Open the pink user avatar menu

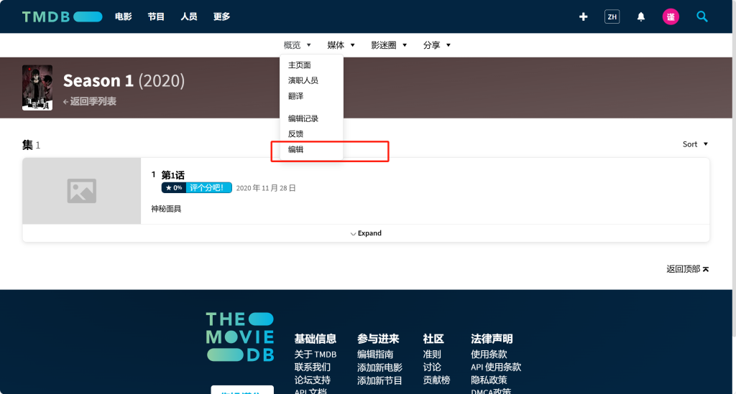point(670,17)
